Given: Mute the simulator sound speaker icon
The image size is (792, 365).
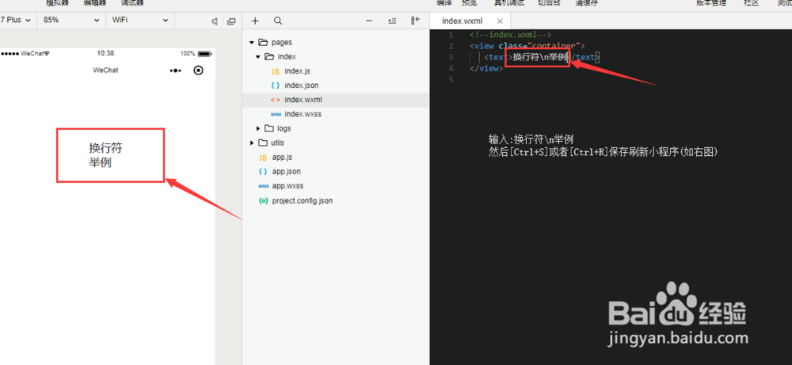Looking at the screenshot, I should coord(215,21).
